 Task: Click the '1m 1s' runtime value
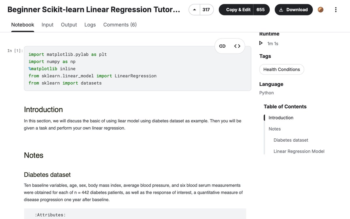pyautogui.click(x=273, y=44)
